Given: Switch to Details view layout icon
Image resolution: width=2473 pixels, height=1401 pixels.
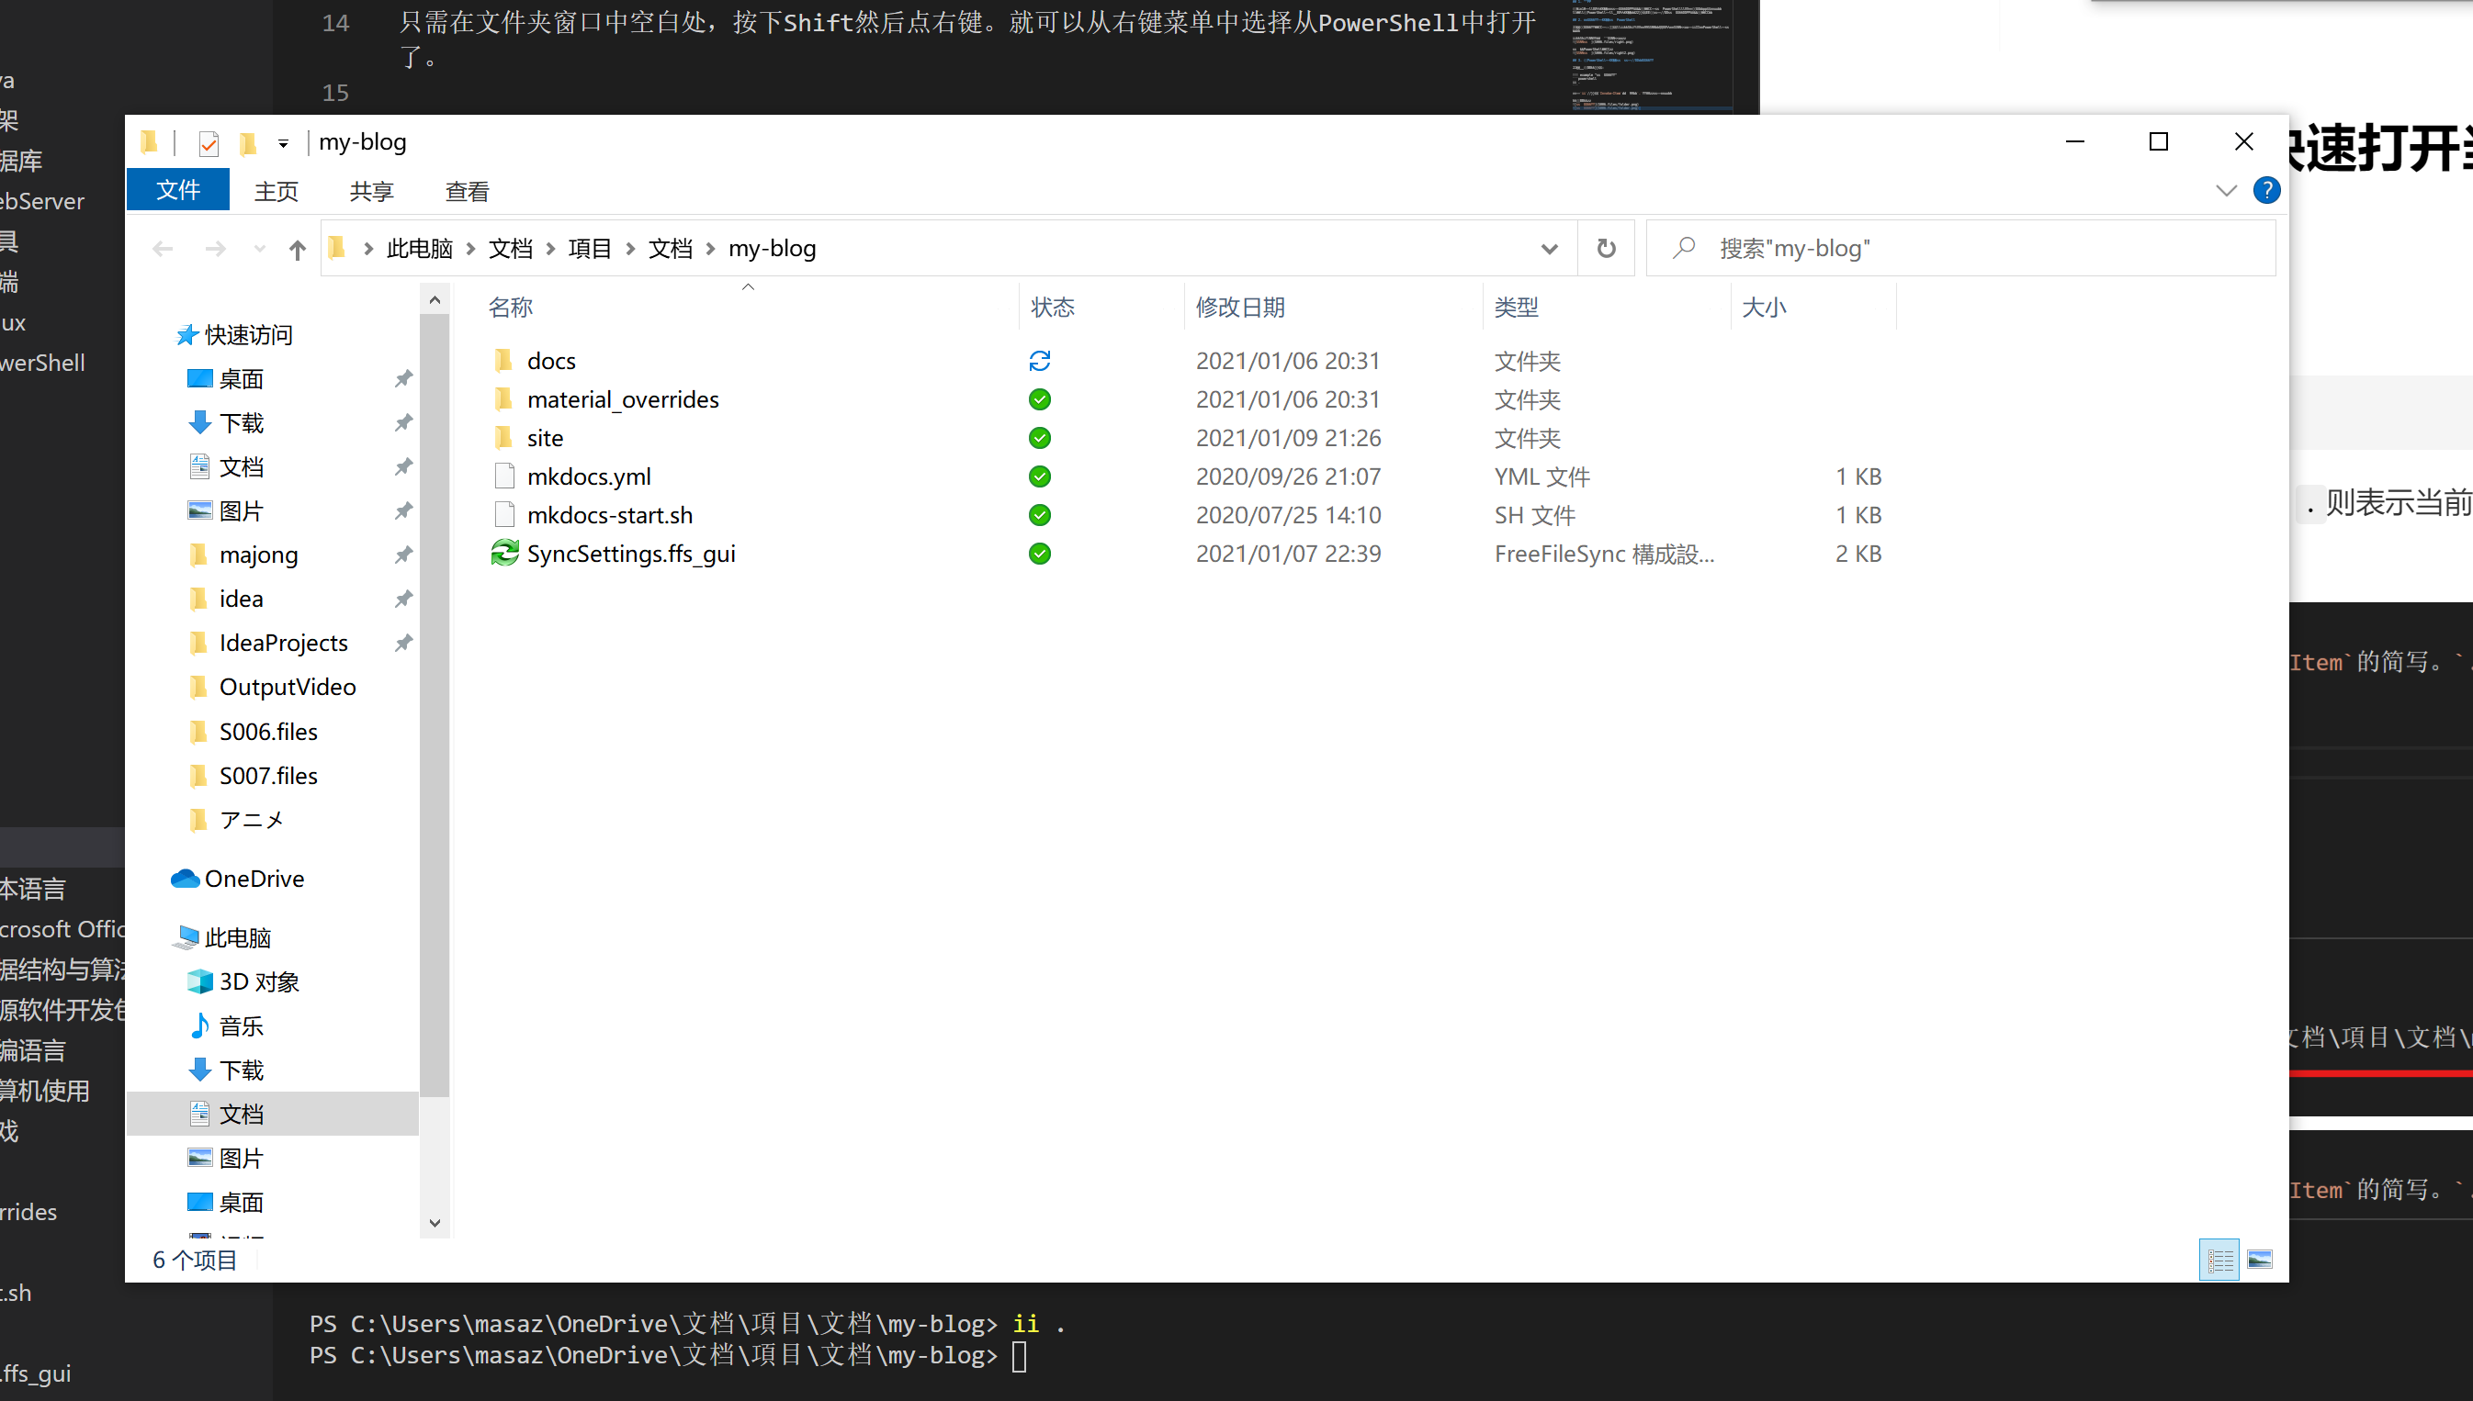Looking at the screenshot, I should click(2219, 1259).
